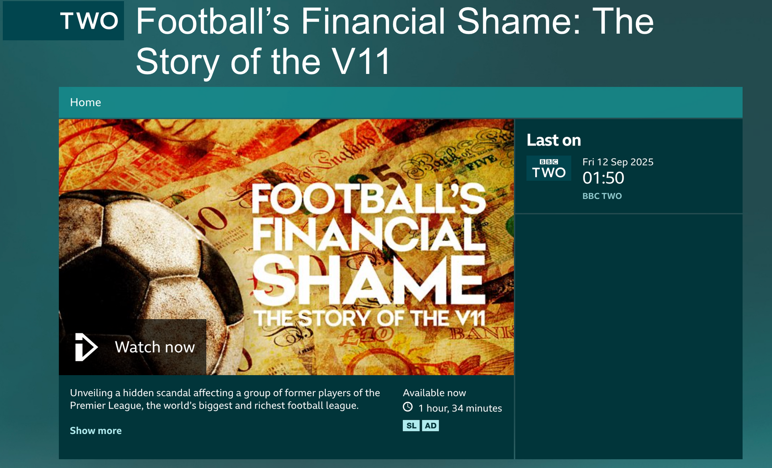This screenshot has width=772, height=468.
Task: Click the Last on heading
Action: [x=554, y=140]
